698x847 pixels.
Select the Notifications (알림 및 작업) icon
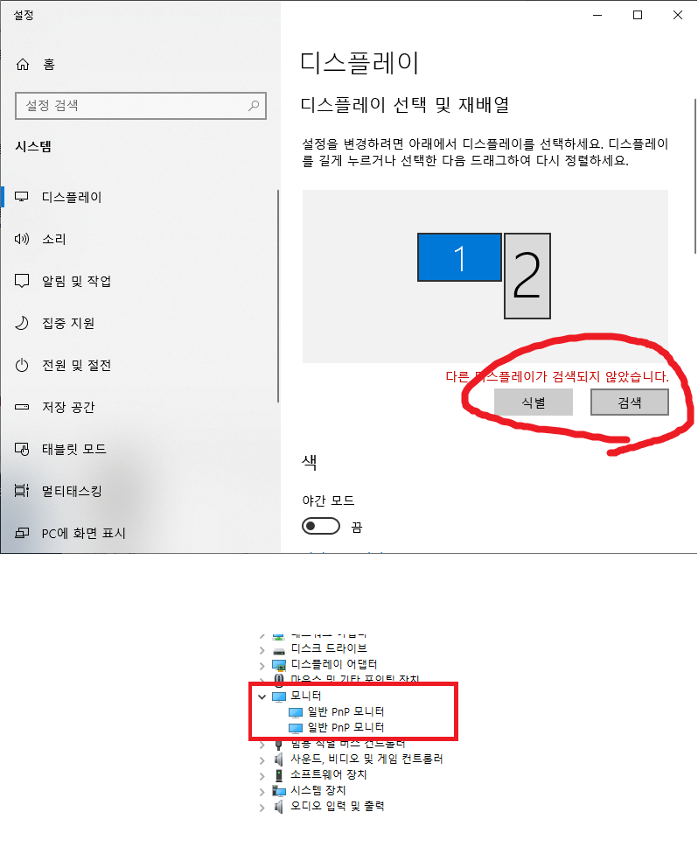22,281
